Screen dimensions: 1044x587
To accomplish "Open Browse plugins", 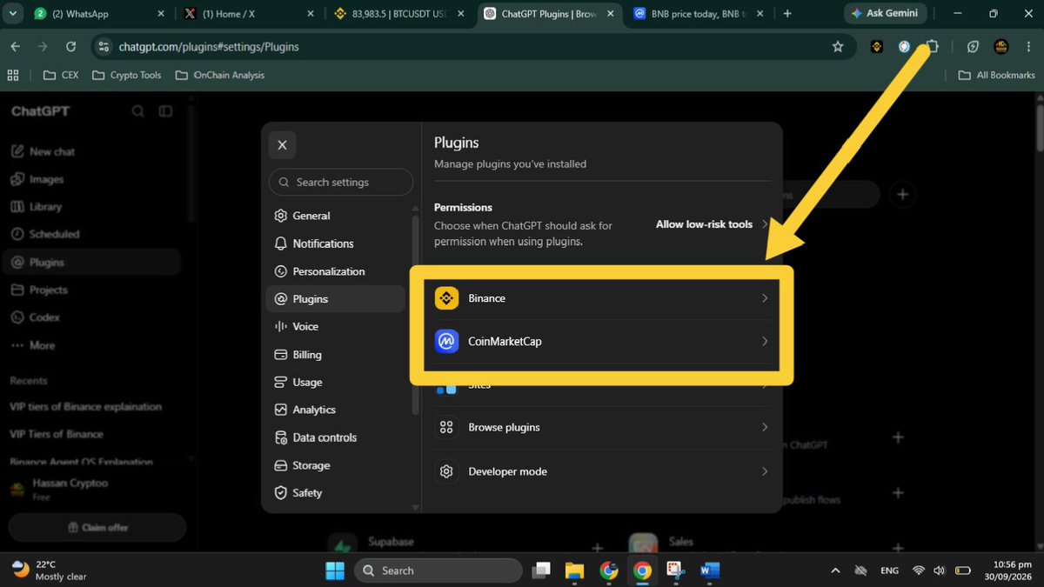I will pyautogui.click(x=602, y=427).
